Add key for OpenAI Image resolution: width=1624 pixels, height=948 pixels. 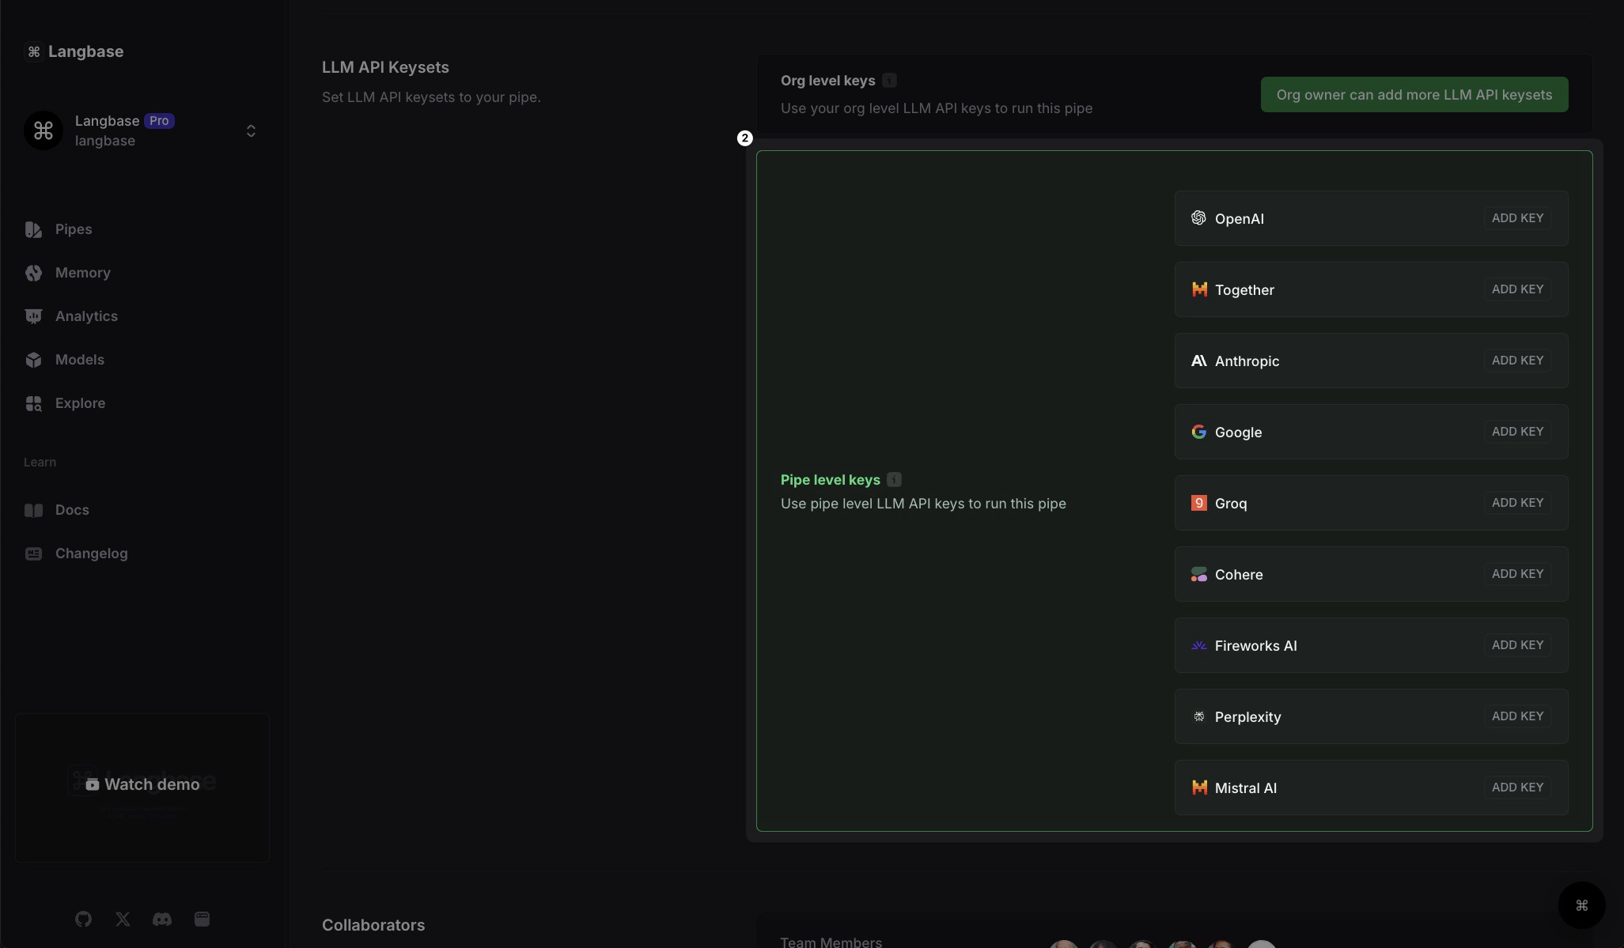click(1516, 218)
